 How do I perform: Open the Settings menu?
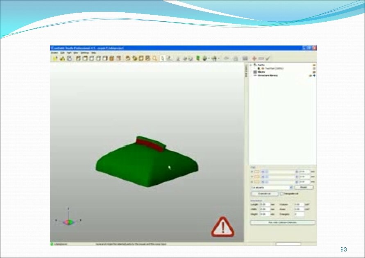pyautogui.click(x=85, y=53)
